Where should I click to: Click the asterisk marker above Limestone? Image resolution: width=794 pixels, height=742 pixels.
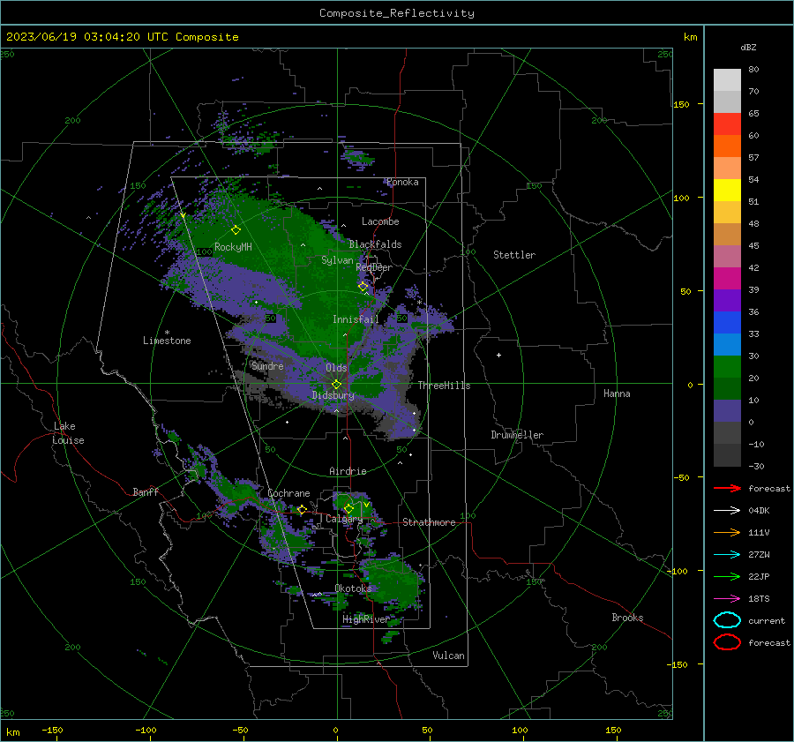[167, 333]
